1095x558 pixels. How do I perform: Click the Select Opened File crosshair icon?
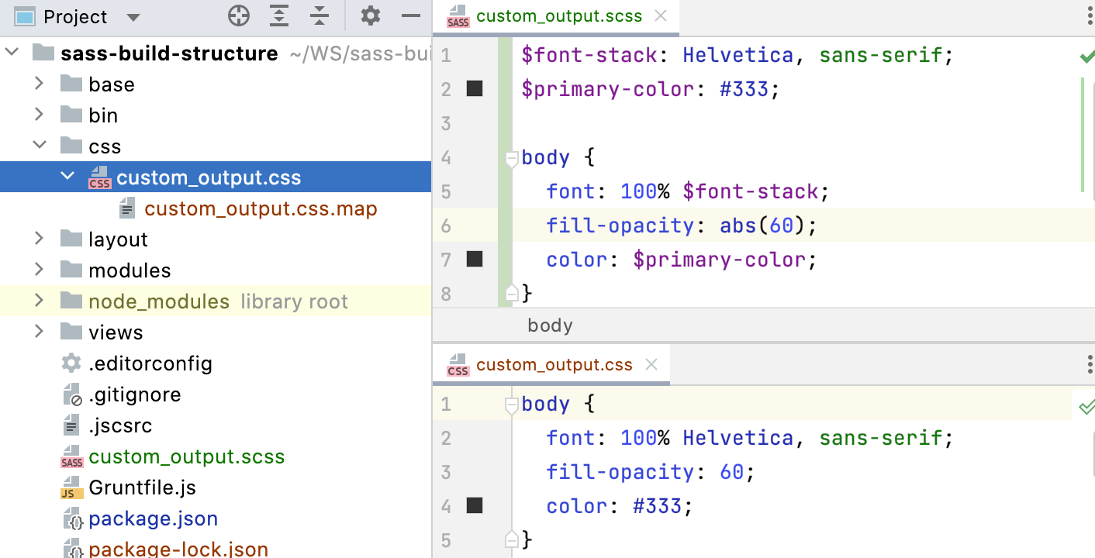[x=238, y=15]
